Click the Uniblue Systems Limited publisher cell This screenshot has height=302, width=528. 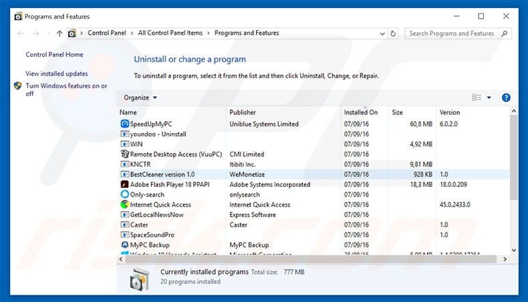coord(264,124)
